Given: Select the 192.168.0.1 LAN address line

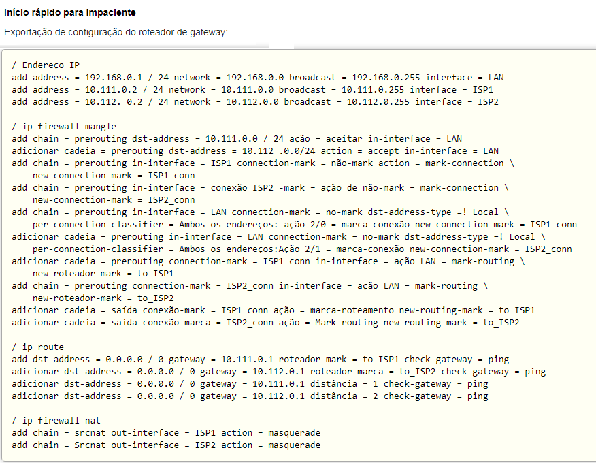Looking at the screenshot, I should (x=256, y=77).
